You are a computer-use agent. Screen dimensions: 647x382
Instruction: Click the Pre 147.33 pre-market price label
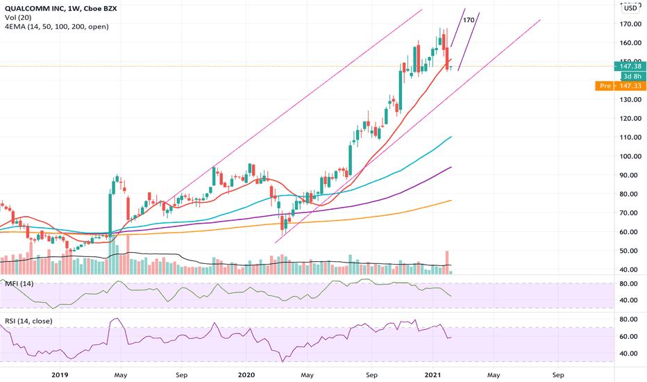[621, 86]
